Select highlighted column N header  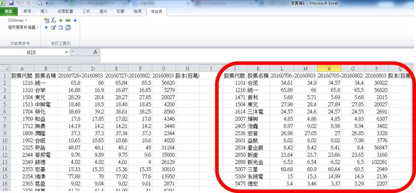coord(329,68)
